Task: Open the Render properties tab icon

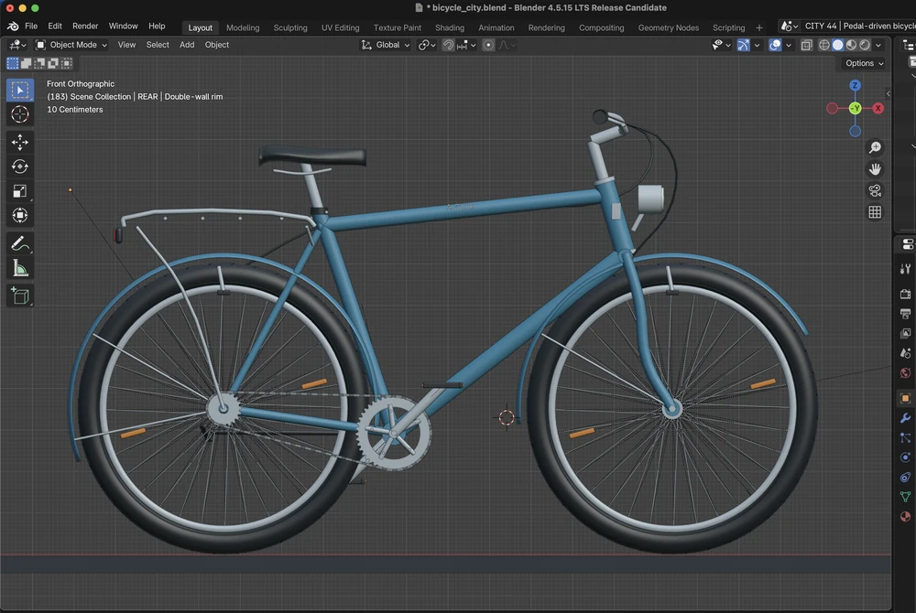Action: pyautogui.click(x=905, y=294)
